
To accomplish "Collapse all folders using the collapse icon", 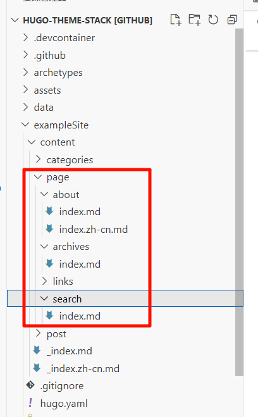I will click(x=232, y=20).
